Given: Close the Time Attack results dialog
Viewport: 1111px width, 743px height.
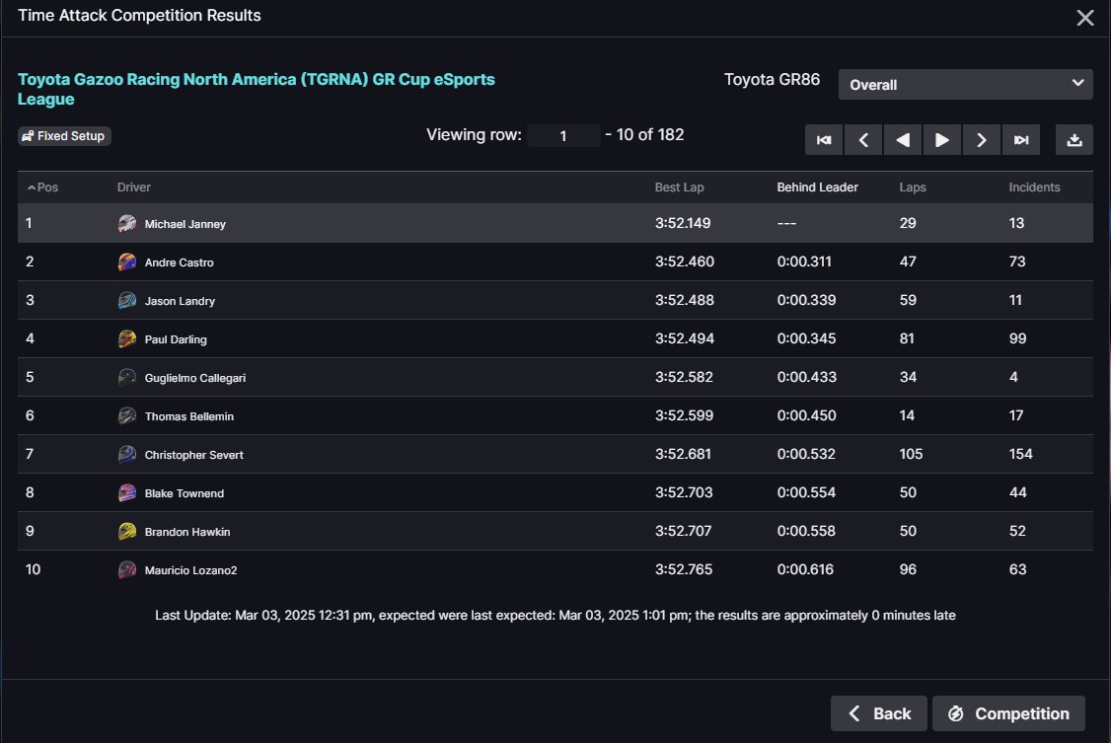Looking at the screenshot, I should click(1084, 18).
